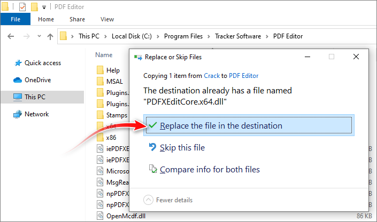
Task: Open the recent locations dropdown arrow
Action: coord(39,36)
